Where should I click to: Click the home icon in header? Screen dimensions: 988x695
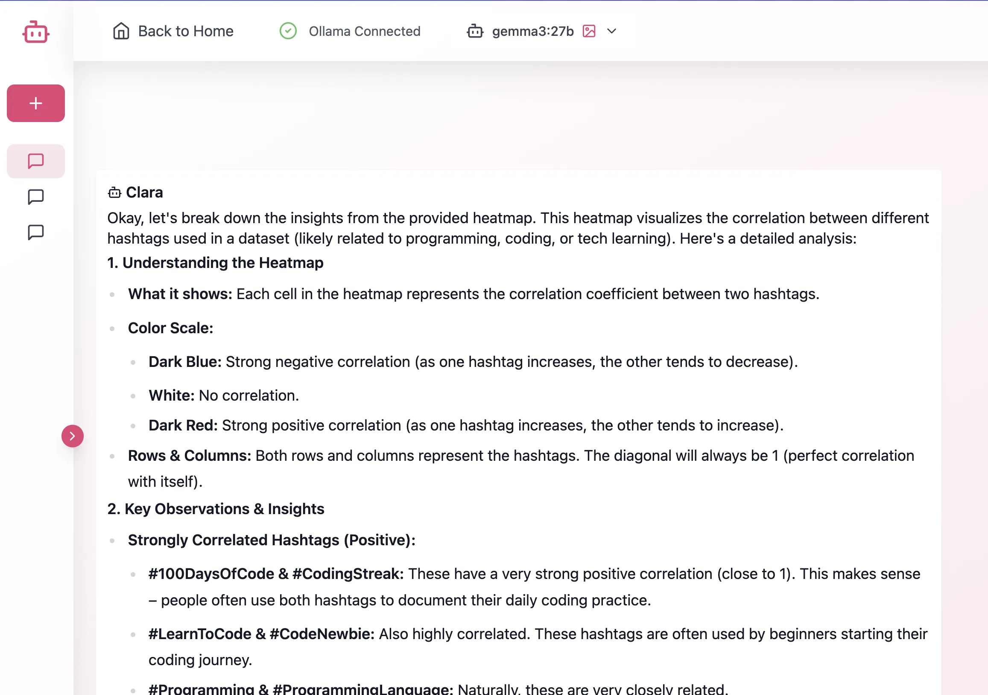121,31
